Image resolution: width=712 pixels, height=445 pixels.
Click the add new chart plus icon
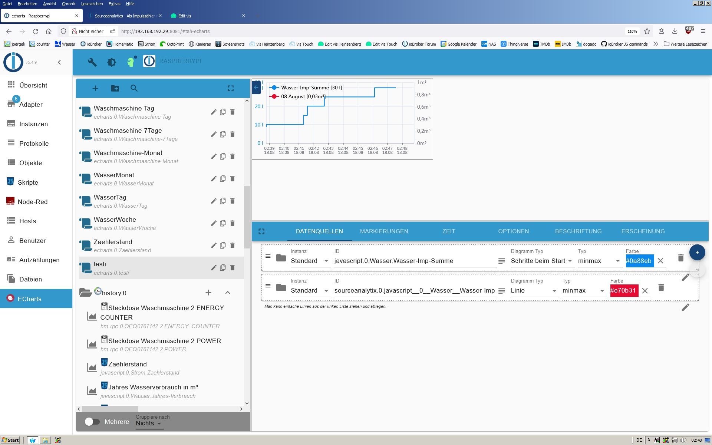click(x=95, y=88)
